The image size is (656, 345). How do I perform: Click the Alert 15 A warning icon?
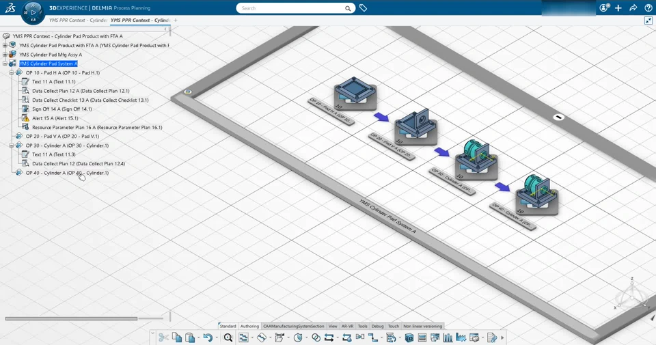click(25, 118)
